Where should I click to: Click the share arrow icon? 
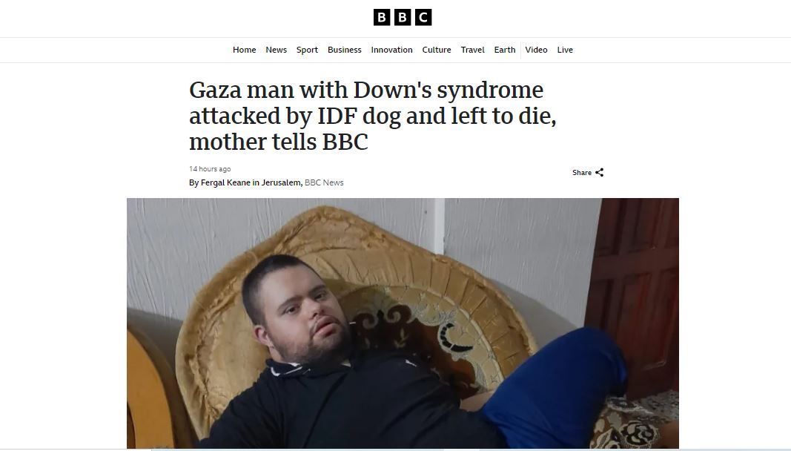[599, 173]
